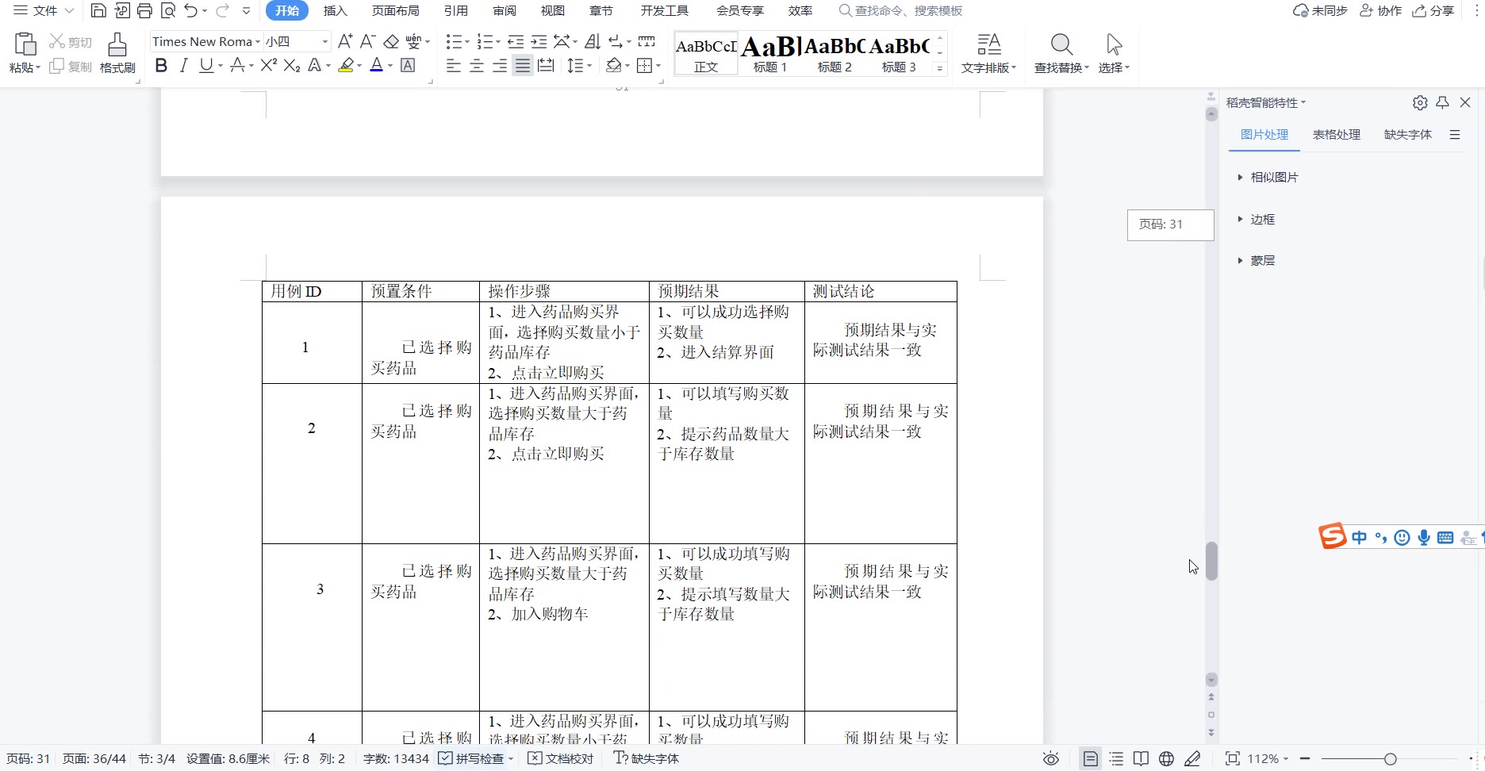Image resolution: width=1485 pixels, height=771 pixels.
Task: Align text left
Action: pos(454,66)
